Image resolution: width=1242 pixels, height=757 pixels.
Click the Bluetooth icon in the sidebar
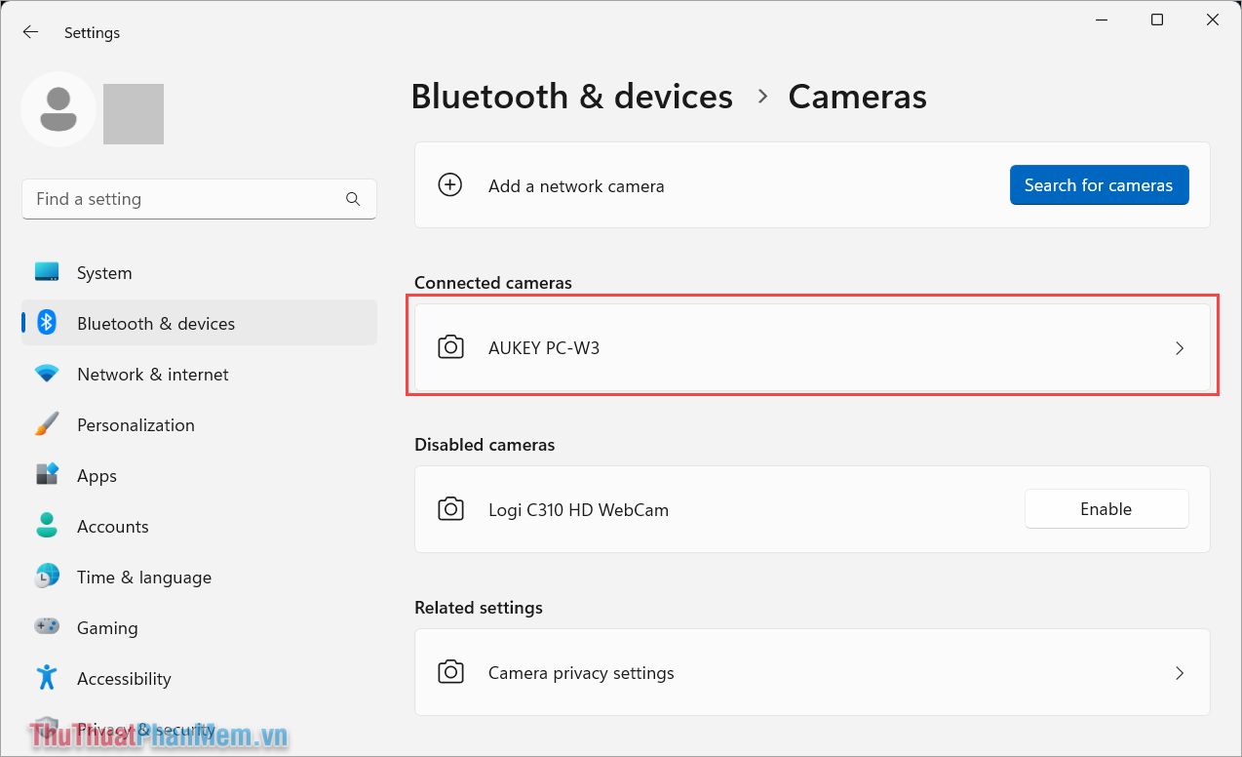[x=46, y=323]
